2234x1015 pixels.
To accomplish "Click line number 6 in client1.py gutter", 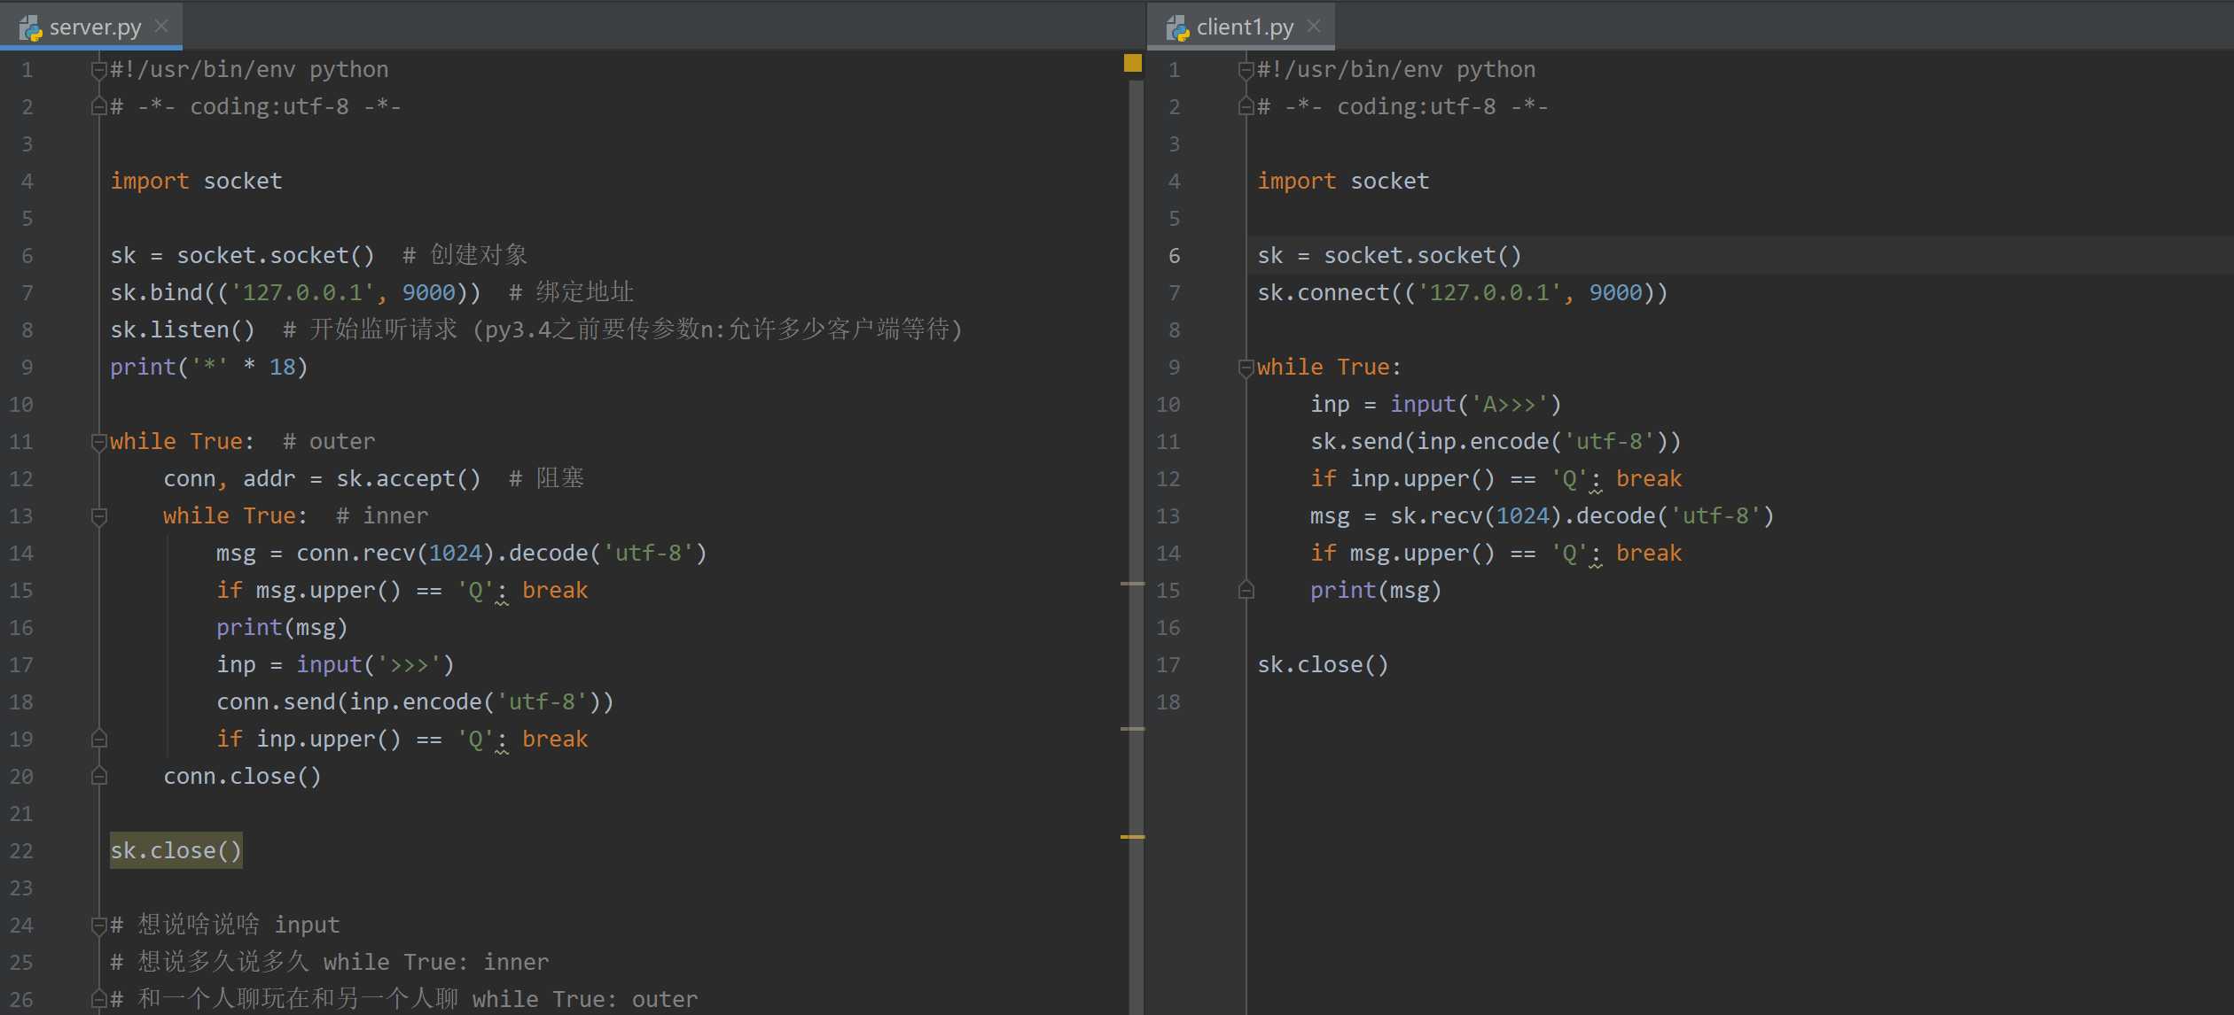I will 1174,256.
